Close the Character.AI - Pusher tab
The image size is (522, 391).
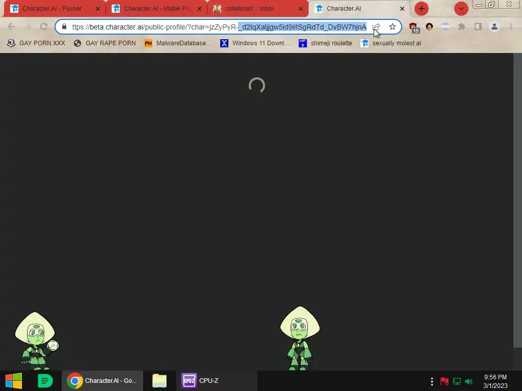point(97,9)
